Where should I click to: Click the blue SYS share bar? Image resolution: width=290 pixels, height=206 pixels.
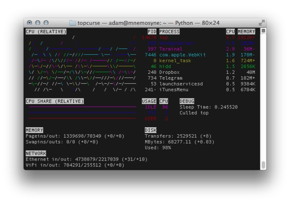[x=82, y=112]
